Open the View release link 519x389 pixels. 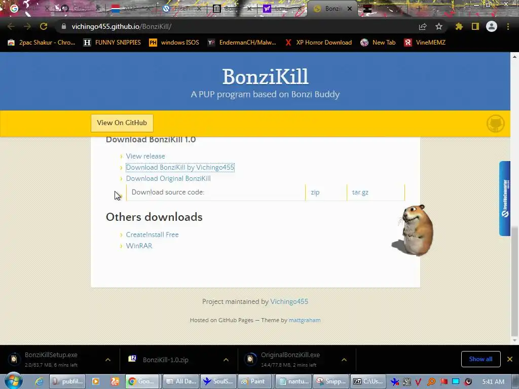[145, 156]
